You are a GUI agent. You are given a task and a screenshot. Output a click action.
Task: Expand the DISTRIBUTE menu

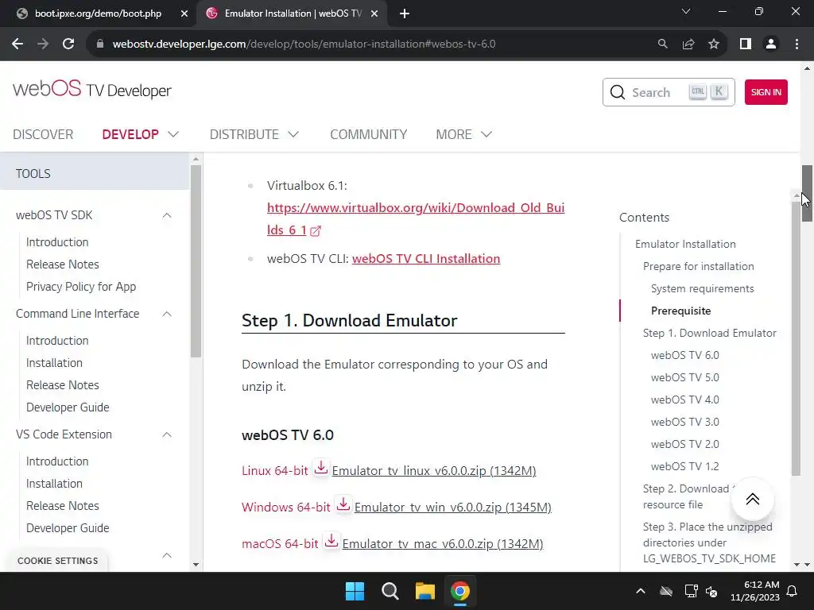254,134
